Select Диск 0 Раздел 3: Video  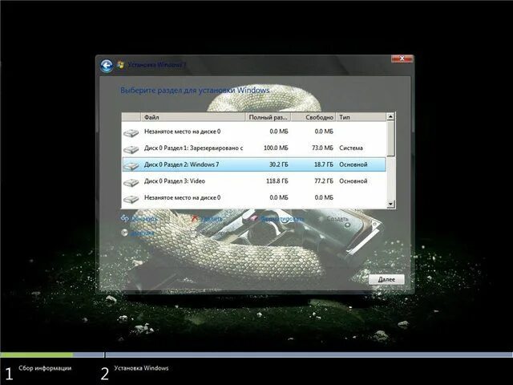pyautogui.click(x=254, y=181)
